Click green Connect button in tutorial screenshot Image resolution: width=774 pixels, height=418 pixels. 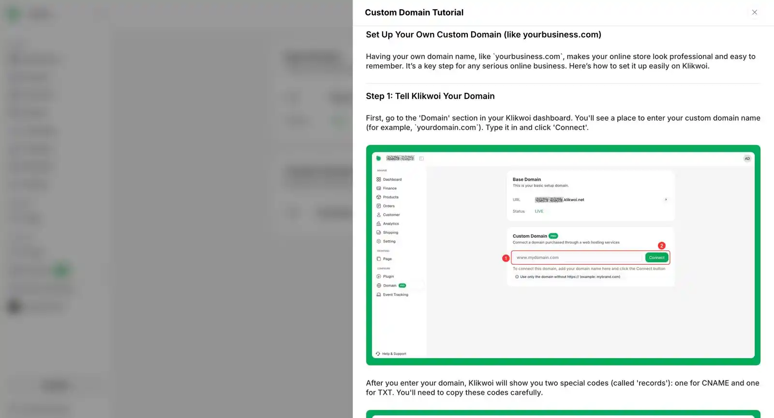[656, 258]
